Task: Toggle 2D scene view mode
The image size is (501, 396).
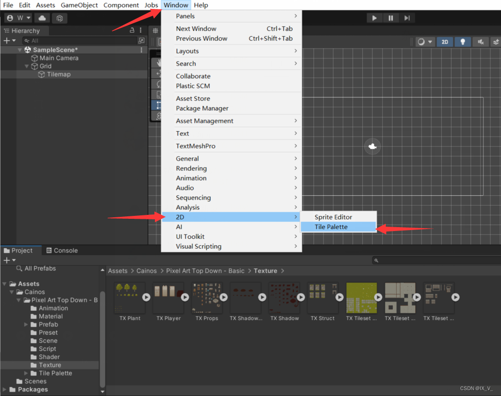Action: click(445, 42)
